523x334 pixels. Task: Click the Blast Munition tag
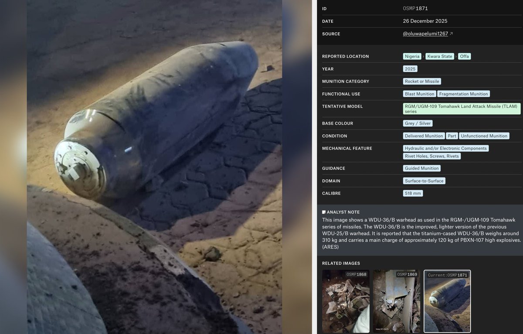[419, 93]
